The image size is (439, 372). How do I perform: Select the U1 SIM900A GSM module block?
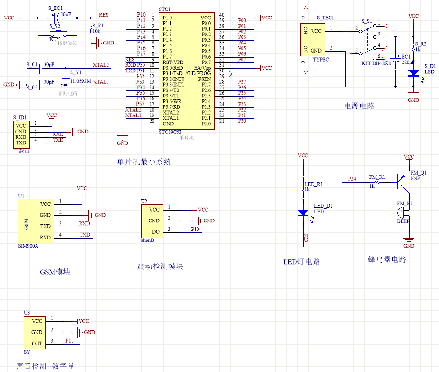point(35,221)
